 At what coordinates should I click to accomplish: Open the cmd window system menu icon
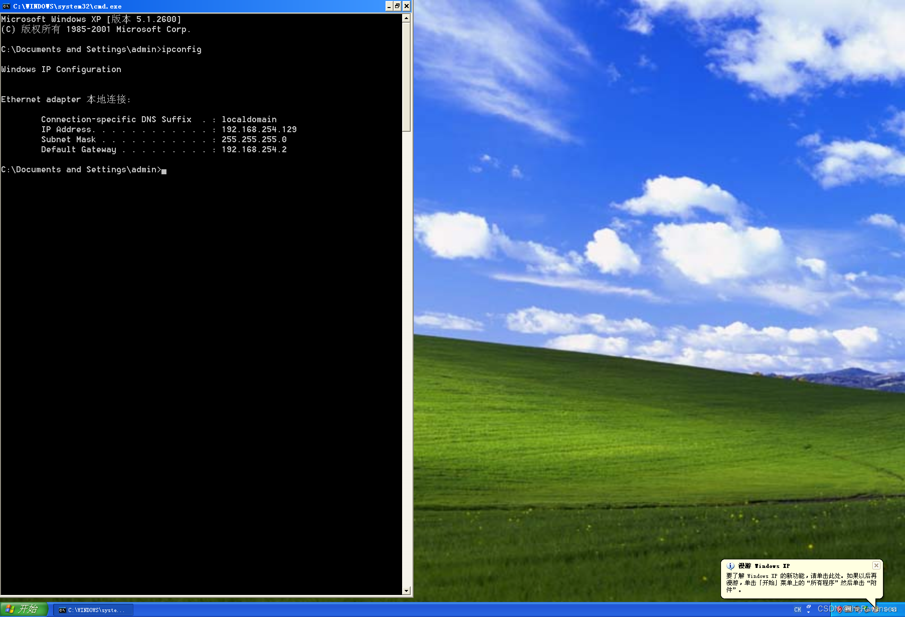coord(6,6)
